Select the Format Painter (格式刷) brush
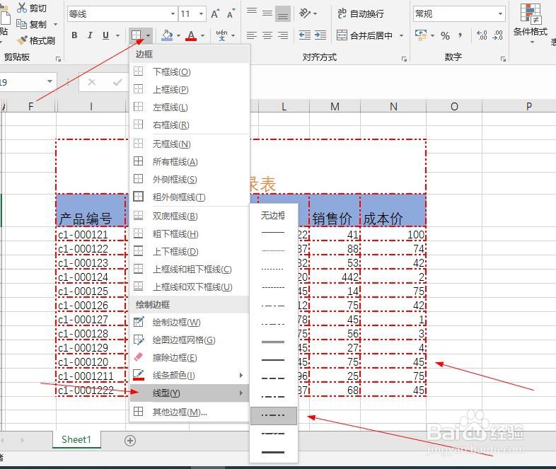The image size is (556, 469). pyautogui.click(x=22, y=40)
